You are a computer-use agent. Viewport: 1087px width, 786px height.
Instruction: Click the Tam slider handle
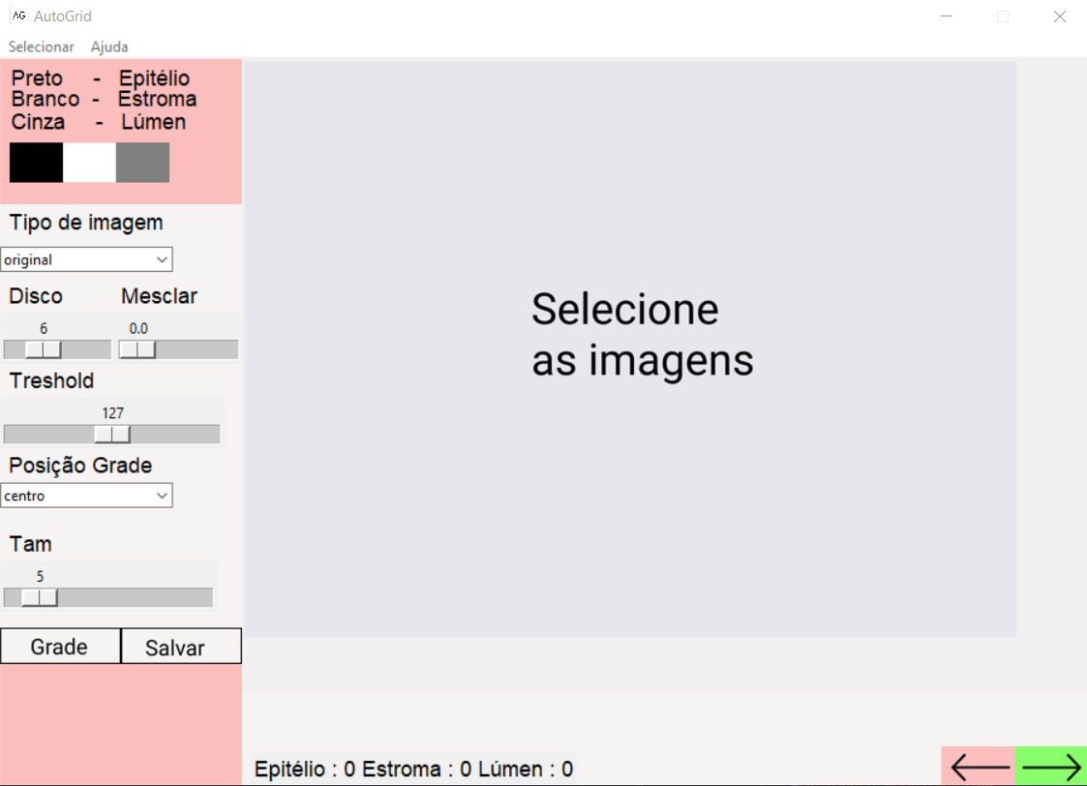coord(40,597)
